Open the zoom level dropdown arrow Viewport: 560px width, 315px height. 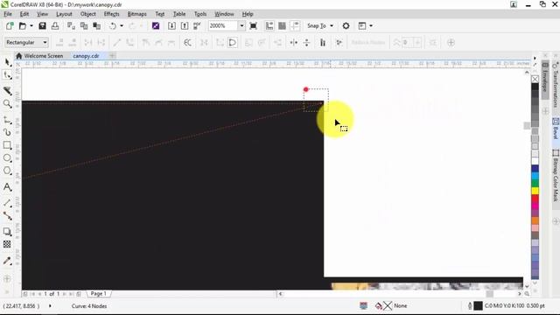point(241,25)
